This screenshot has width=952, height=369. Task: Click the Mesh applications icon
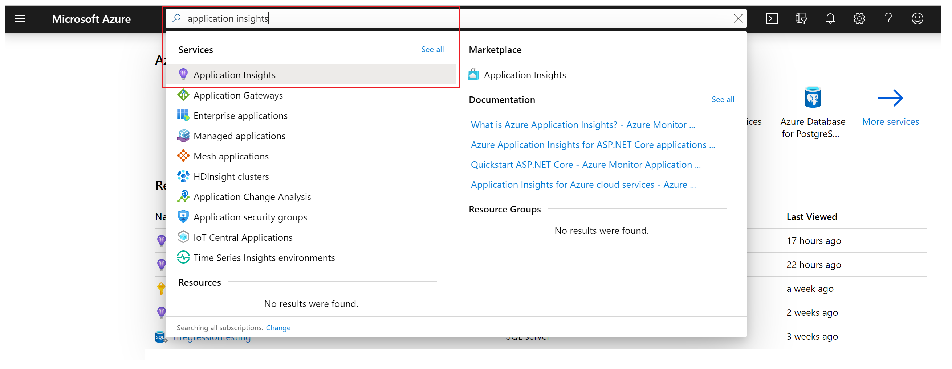click(x=183, y=156)
